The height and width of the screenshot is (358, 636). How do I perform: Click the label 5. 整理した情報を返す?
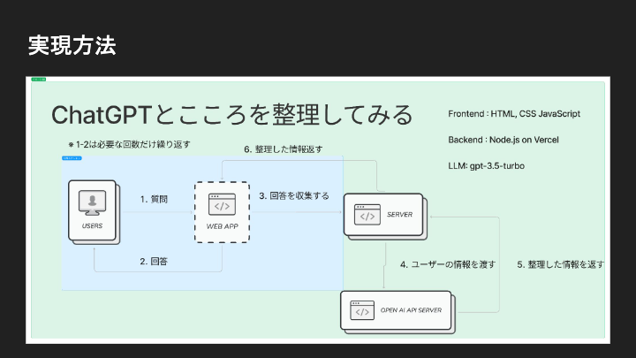click(561, 264)
